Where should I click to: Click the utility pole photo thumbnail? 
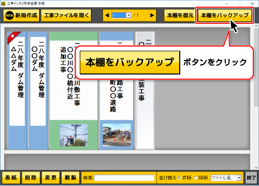point(74,135)
